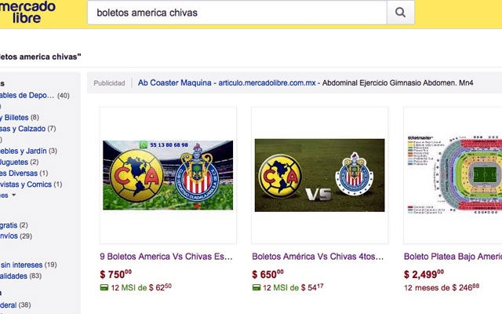Focus the search field containing 'boletos america chivas'
This screenshot has height=314, width=502.
(x=235, y=13)
